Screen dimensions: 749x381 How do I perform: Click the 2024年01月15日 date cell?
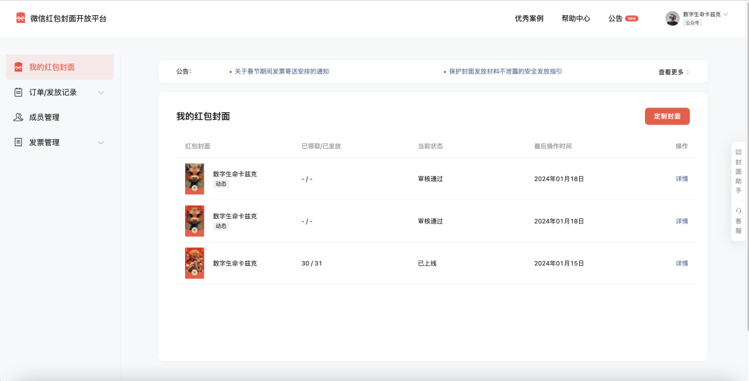[x=559, y=263]
